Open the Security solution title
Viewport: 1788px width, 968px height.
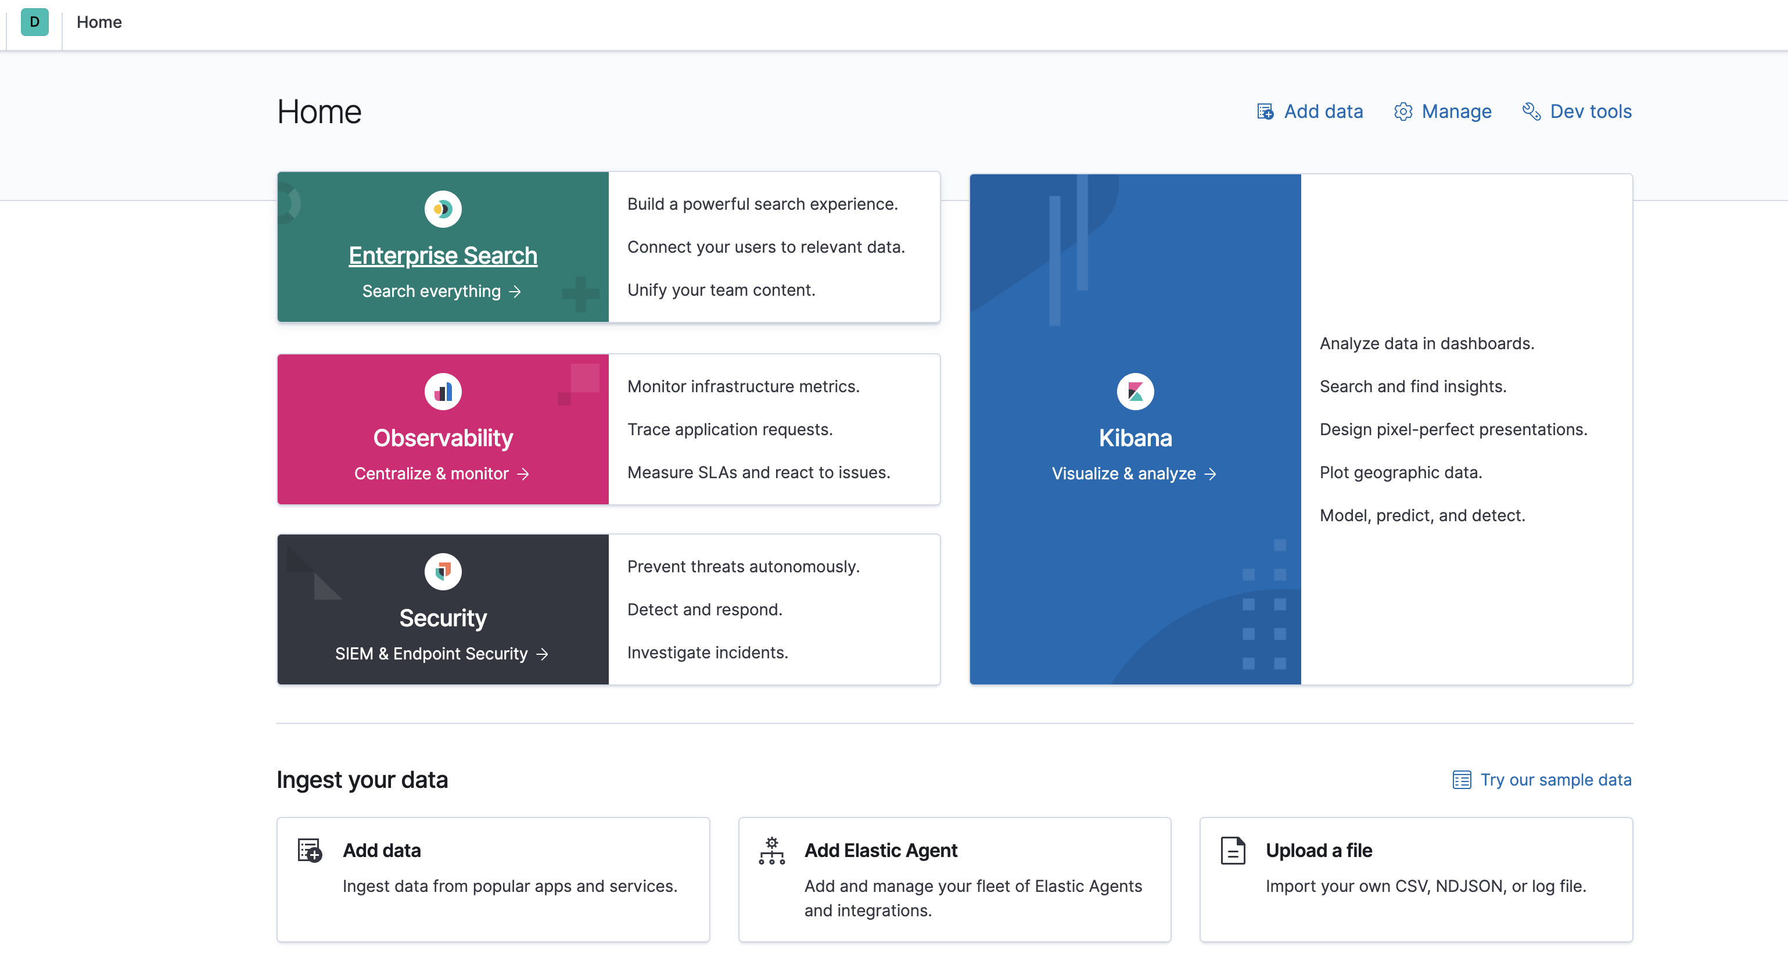[443, 618]
